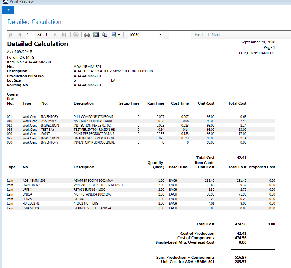Image resolution: width=291 pixels, height=268 pixels.
Task: Click Sum Production + Components value 516.97
Action: (240, 257)
